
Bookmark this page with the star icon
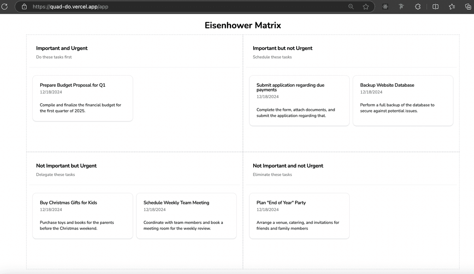[366, 7]
